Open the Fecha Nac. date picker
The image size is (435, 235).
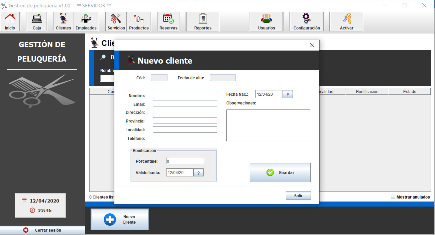pos(288,94)
